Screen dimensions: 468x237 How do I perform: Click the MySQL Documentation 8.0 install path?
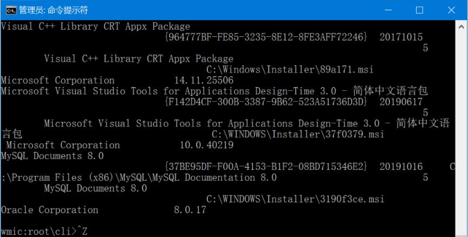click(139, 177)
